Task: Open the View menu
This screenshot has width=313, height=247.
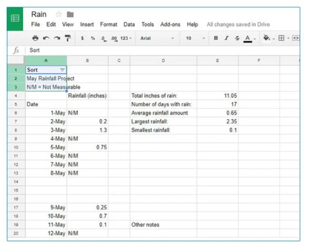Action: coord(68,24)
